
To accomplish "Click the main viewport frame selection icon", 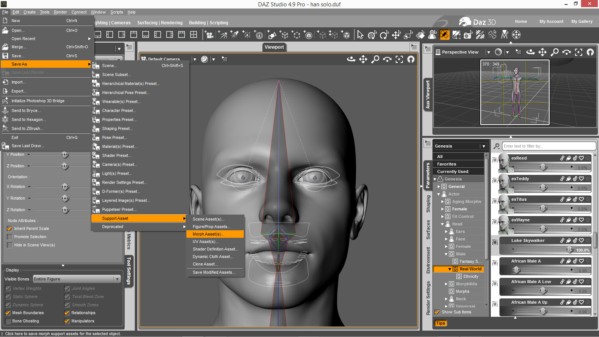I will pos(399,59).
